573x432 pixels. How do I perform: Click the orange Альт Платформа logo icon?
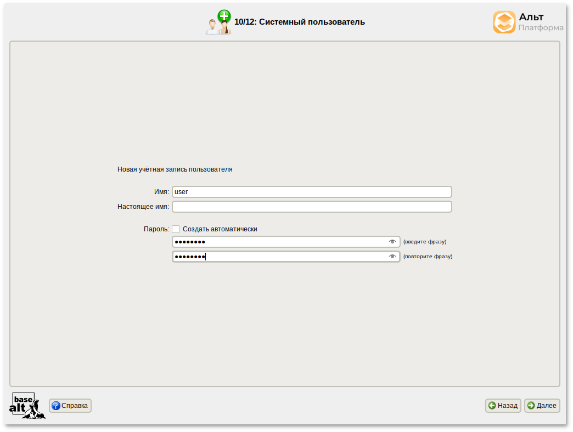(504, 22)
